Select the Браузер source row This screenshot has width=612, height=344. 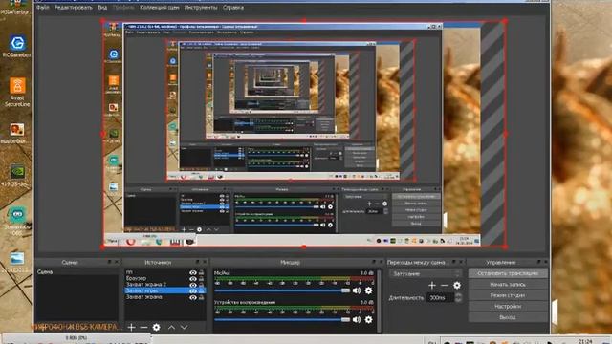click(x=164, y=278)
